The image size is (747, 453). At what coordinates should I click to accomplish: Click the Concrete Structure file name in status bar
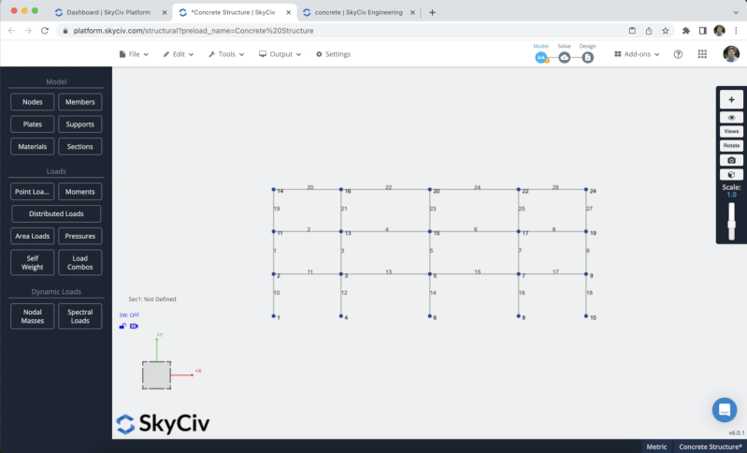(x=711, y=446)
